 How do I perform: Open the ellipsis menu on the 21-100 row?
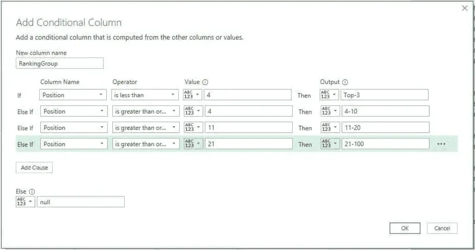pyautogui.click(x=441, y=144)
